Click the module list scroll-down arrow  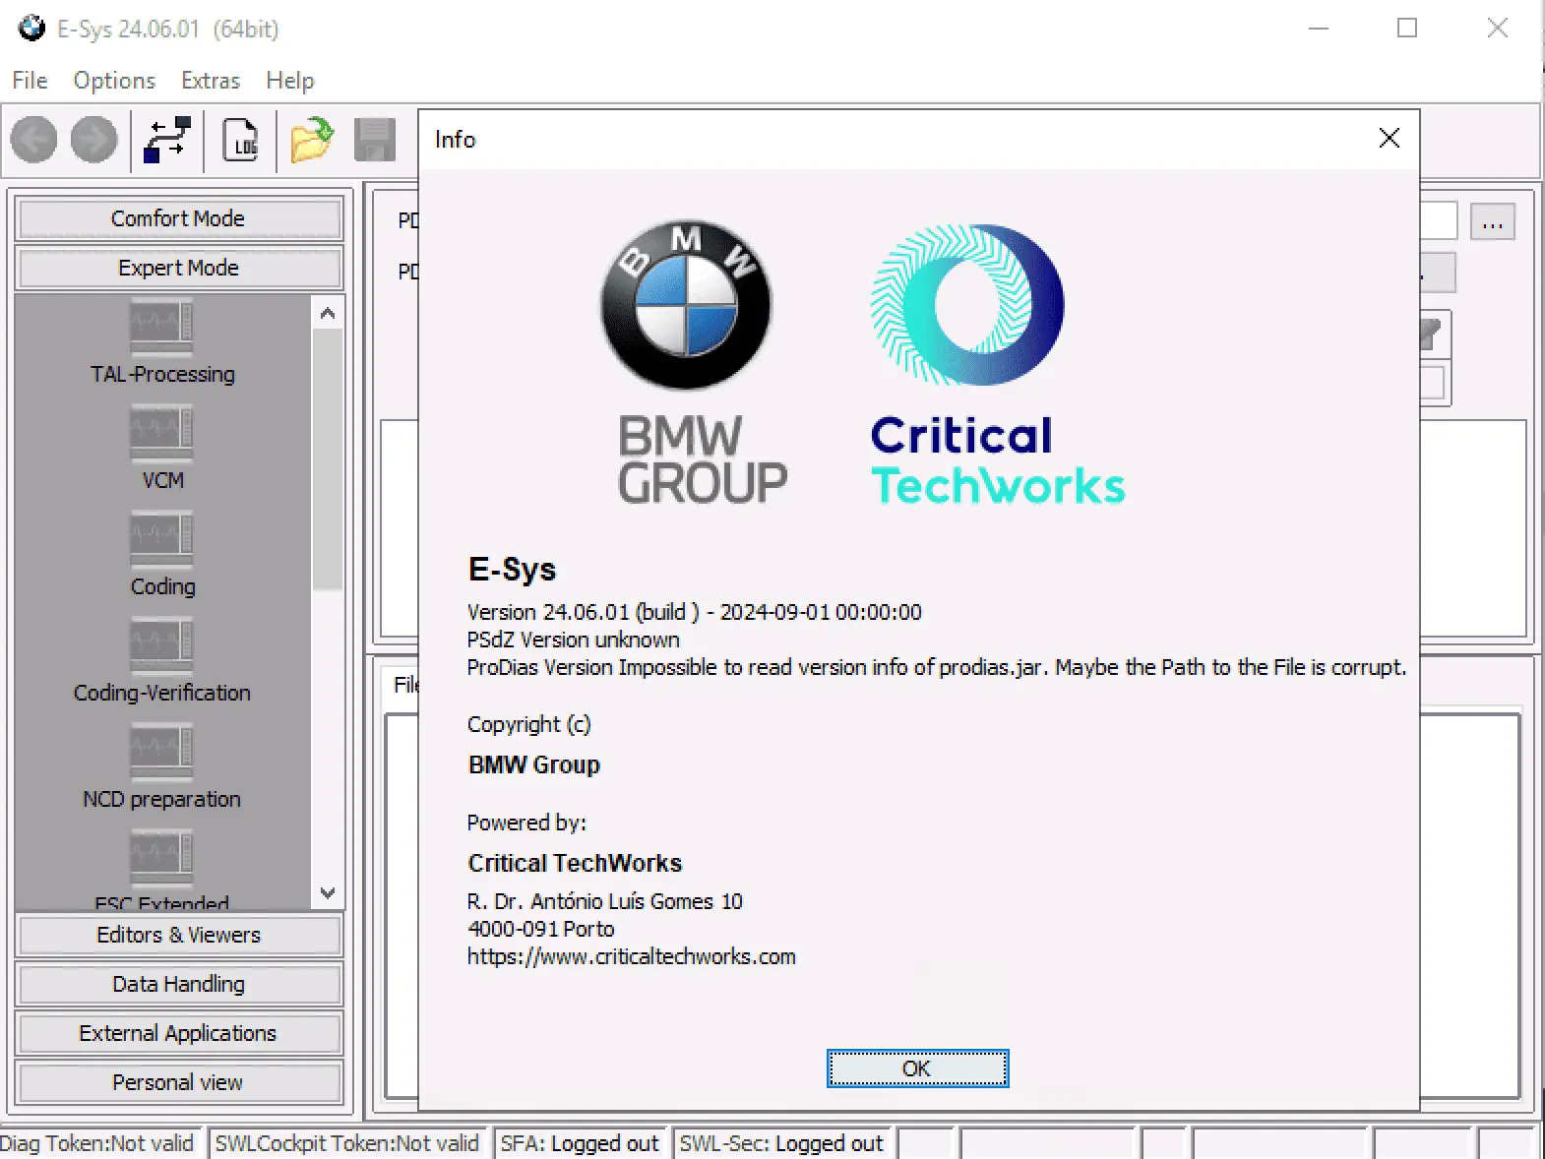coord(328,892)
